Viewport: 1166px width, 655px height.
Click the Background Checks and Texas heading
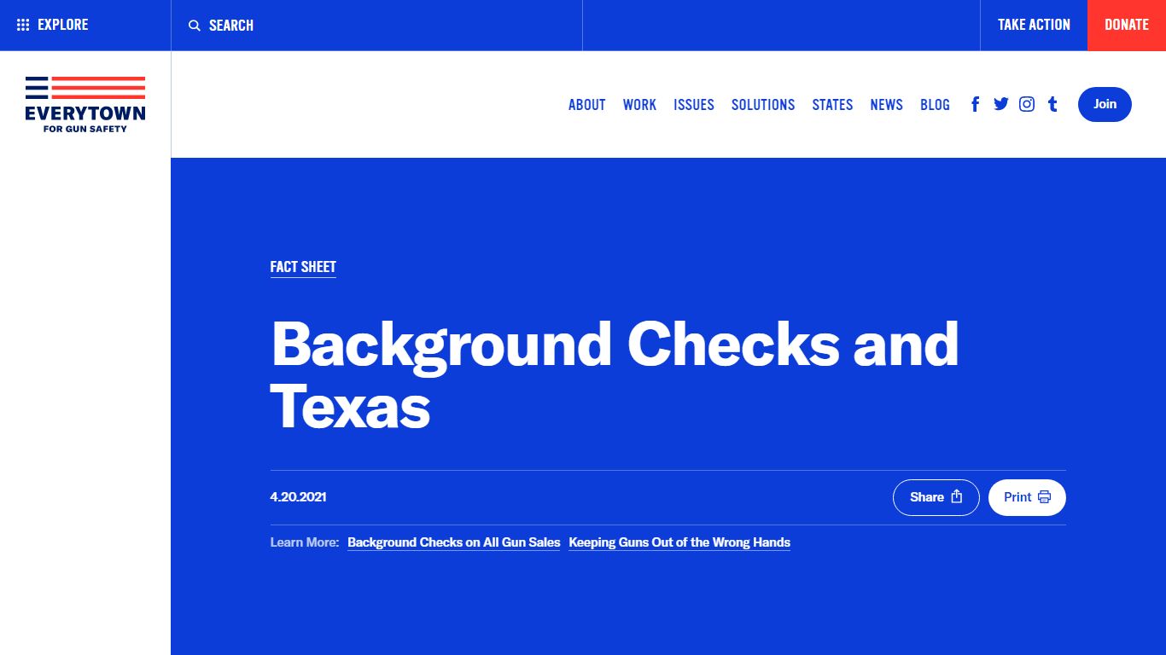click(615, 375)
